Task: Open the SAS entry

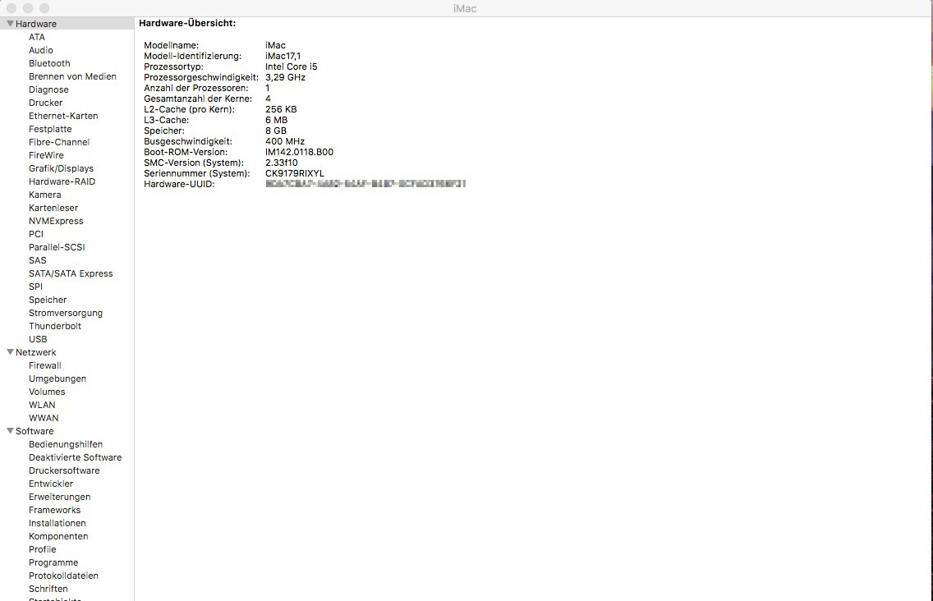Action: pyautogui.click(x=37, y=260)
